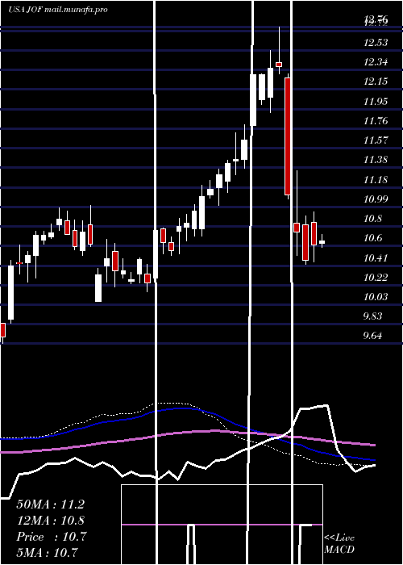This screenshot has width=403, height=565.
Task: Select the 9.83 price axis label
Action: click(373, 316)
